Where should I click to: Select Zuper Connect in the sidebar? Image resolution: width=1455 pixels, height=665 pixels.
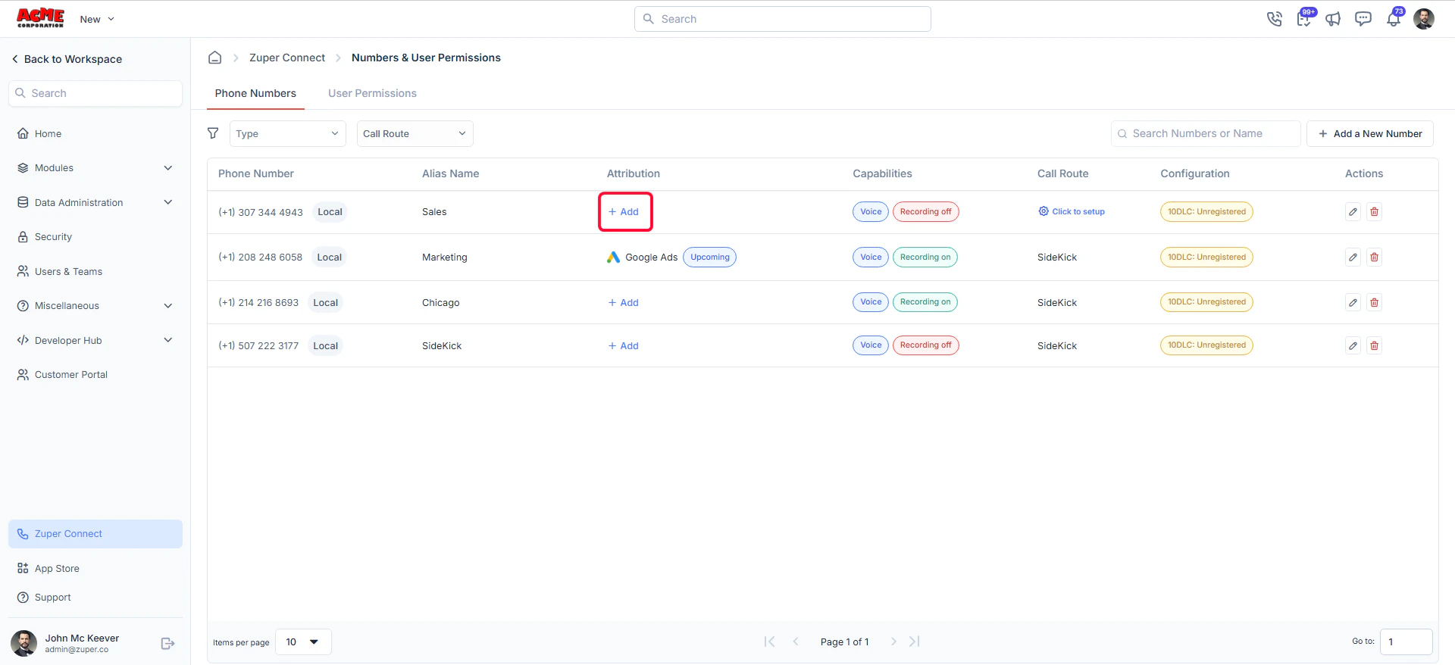[x=95, y=534]
